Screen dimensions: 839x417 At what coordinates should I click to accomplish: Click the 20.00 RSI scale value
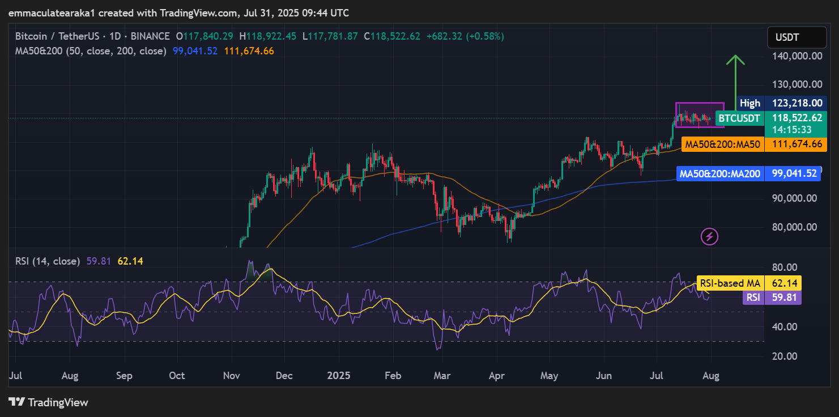[785, 356]
